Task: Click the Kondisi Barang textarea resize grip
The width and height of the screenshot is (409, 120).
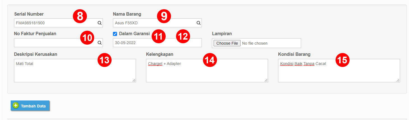Action: click(398, 80)
